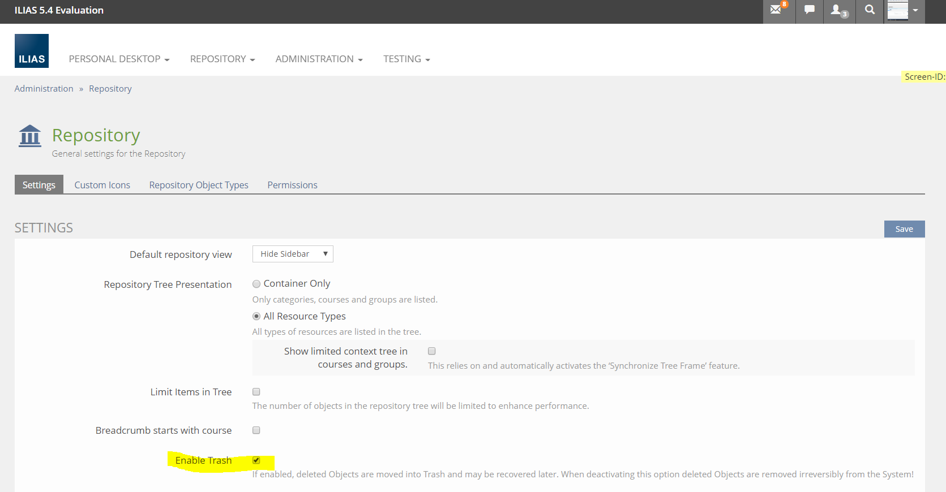Select the Container Only radio button
The image size is (946, 492).
coord(256,284)
